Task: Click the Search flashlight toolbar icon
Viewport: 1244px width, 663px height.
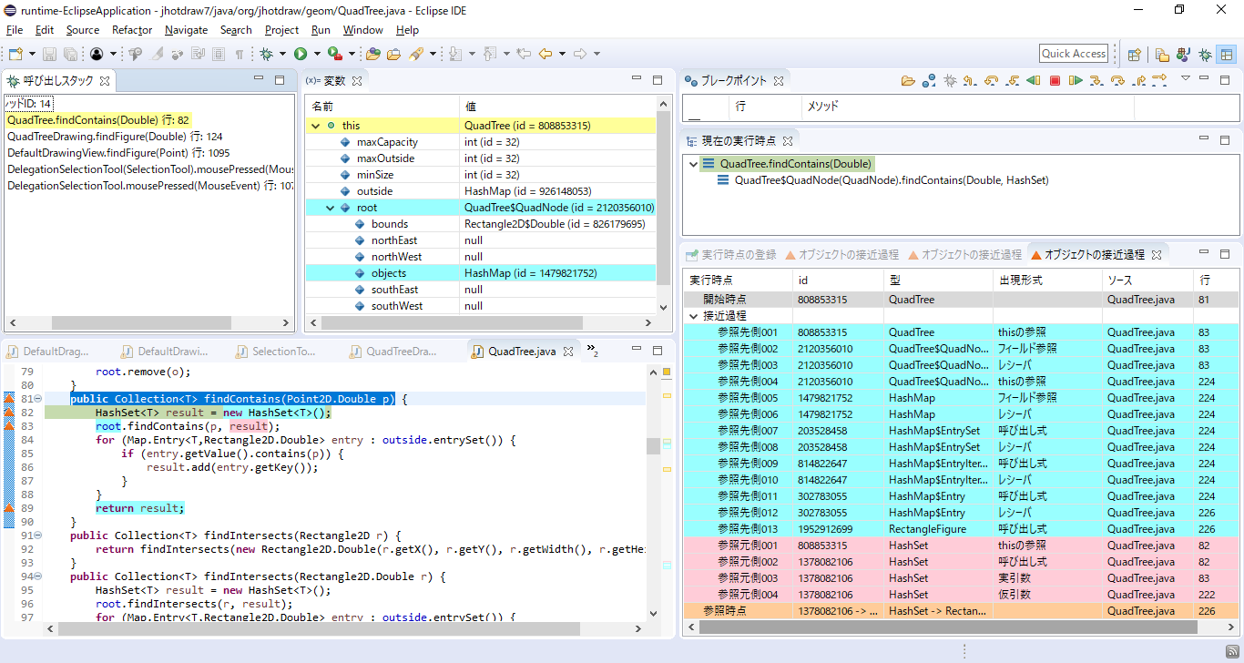Action: tap(416, 54)
